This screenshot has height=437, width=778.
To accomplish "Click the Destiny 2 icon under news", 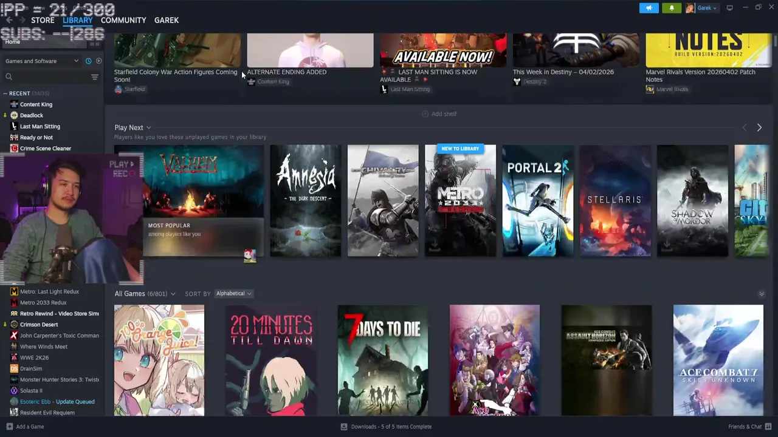I will pyautogui.click(x=517, y=81).
